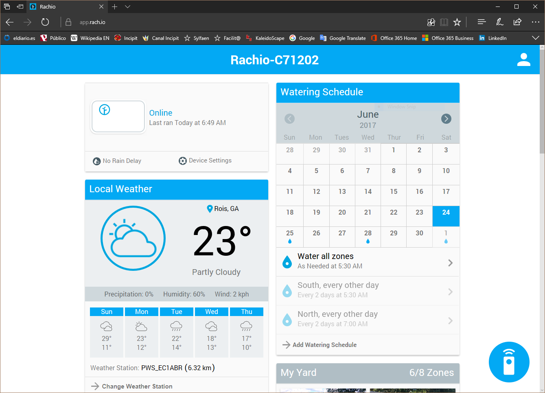Open Google Translate bookmark
545x393 pixels.
tap(343, 38)
